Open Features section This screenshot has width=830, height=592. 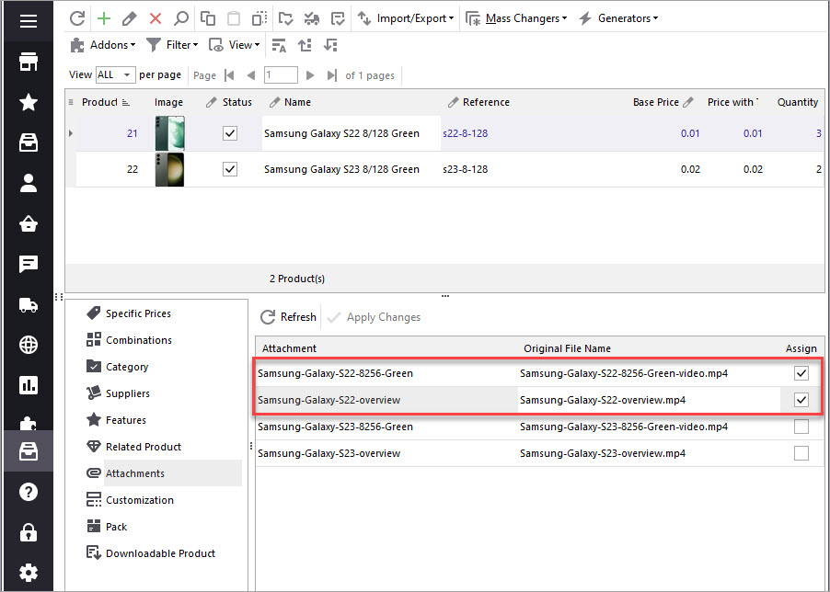point(116,420)
